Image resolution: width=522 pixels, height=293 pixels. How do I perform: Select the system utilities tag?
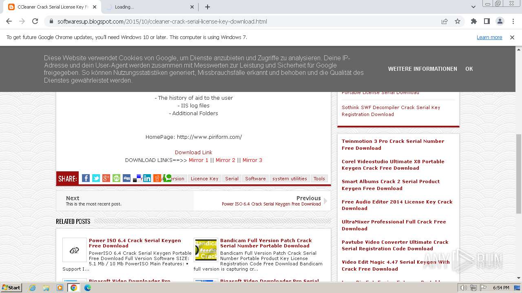290,179
